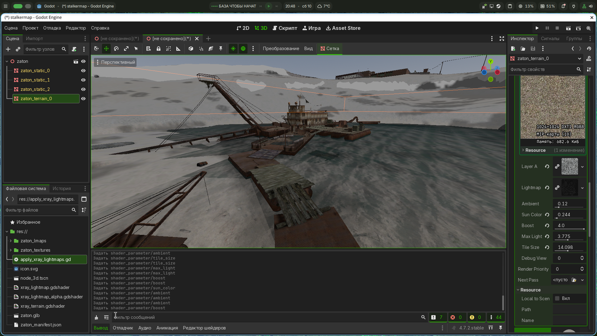Open the Lightmap texture dropdown arrow
The width and height of the screenshot is (597, 336).
582,188
